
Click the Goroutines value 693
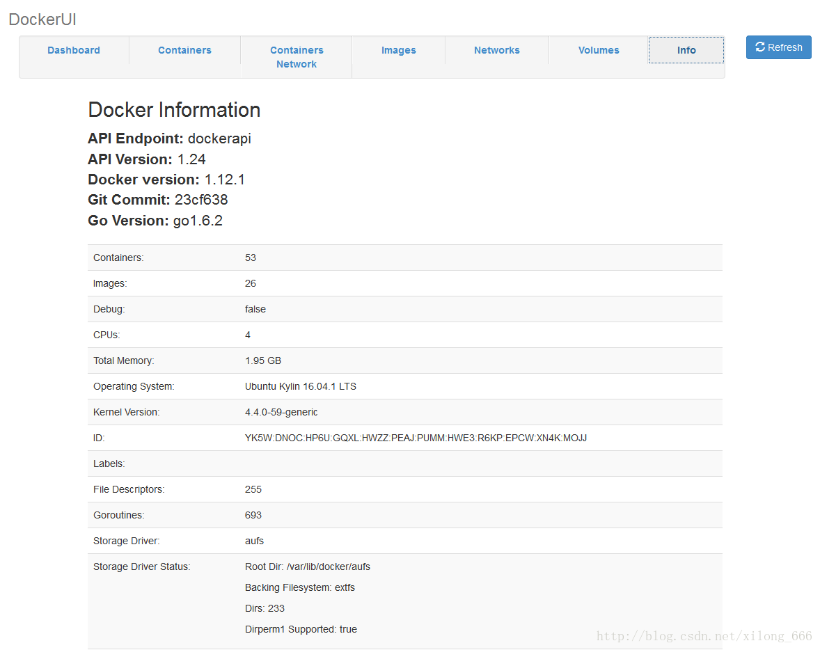pyautogui.click(x=253, y=515)
